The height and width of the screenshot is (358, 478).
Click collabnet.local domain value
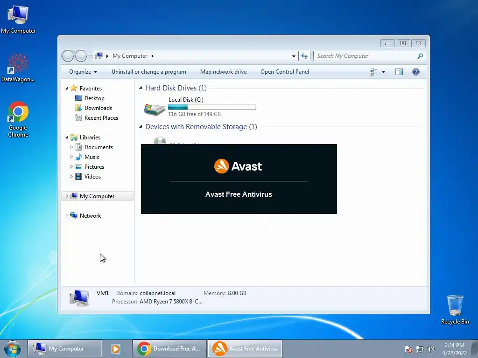click(x=158, y=293)
